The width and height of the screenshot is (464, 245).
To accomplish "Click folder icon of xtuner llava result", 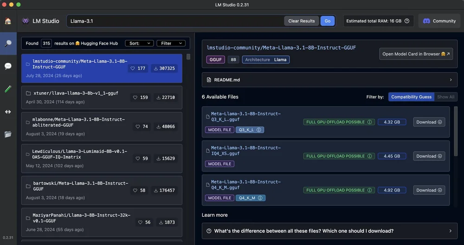I will (28, 93).
